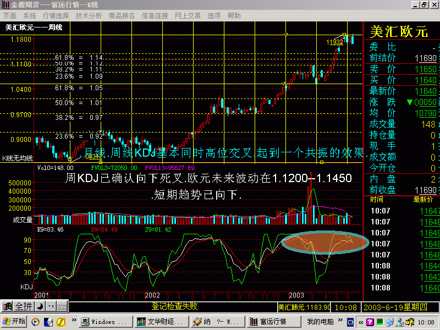Click the 美汇欧元——周线 chart title

pos(34,28)
